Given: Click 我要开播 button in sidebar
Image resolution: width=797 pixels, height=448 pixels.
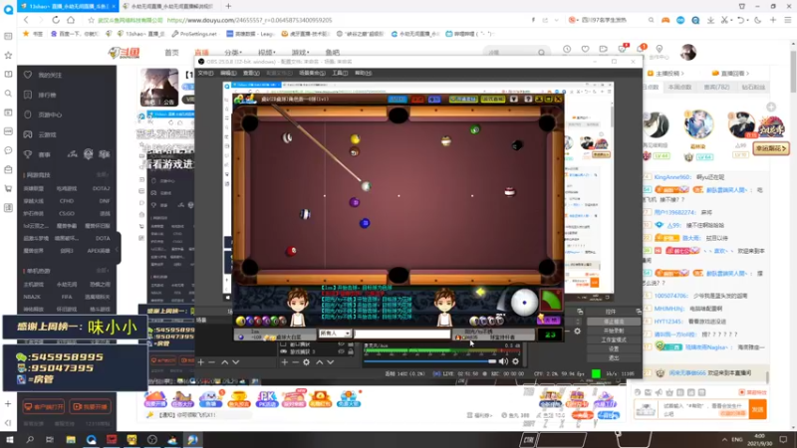Looking at the screenshot, I should click(x=90, y=406).
